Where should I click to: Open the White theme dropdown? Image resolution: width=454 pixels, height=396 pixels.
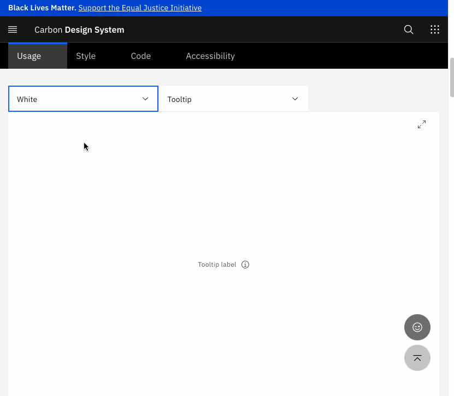[83, 99]
